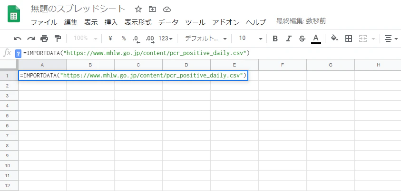Check the cloud save status icon
The width and height of the screenshot is (401, 191).
point(167,10)
